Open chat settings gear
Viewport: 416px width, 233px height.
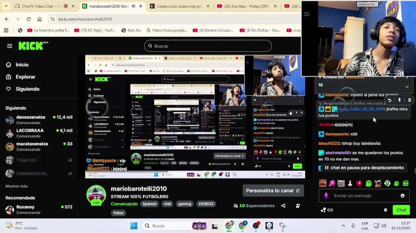386,210
